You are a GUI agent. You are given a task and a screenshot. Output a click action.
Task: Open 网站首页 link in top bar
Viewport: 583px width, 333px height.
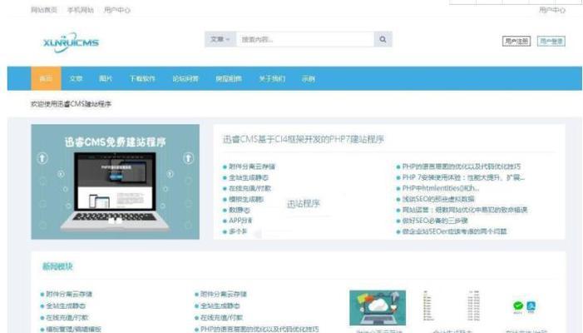pyautogui.click(x=44, y=10)
